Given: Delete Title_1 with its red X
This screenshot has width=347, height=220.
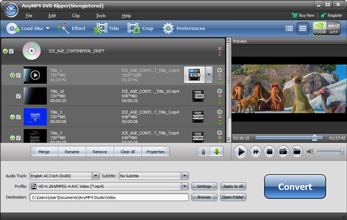Looking at the screenshot, I should point(220,75).
